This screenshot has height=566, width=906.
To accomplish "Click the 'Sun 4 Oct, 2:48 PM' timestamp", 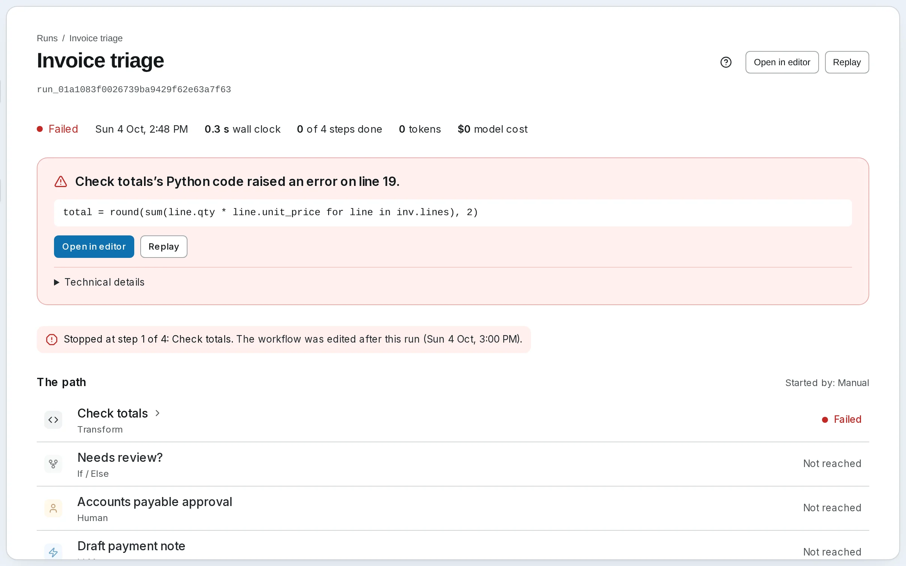I will point(142,129).
